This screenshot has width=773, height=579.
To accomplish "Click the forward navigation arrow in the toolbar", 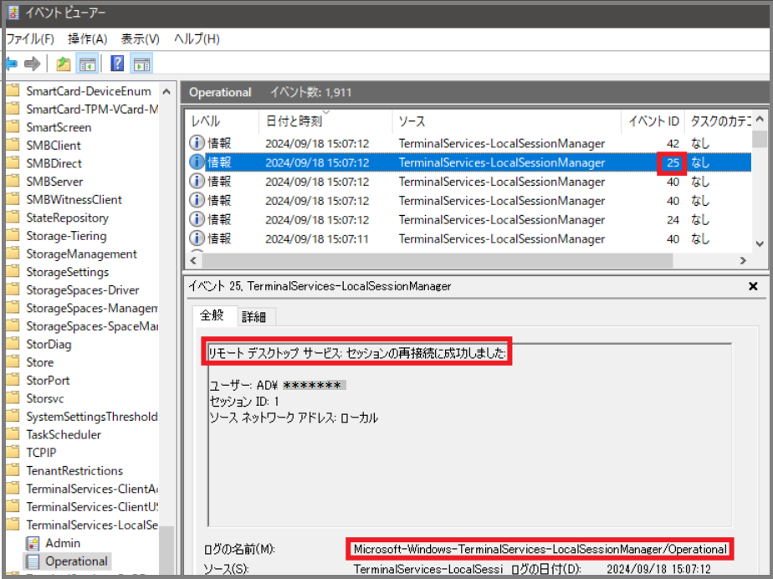I will pyautogui.click(x=33, y=64).
